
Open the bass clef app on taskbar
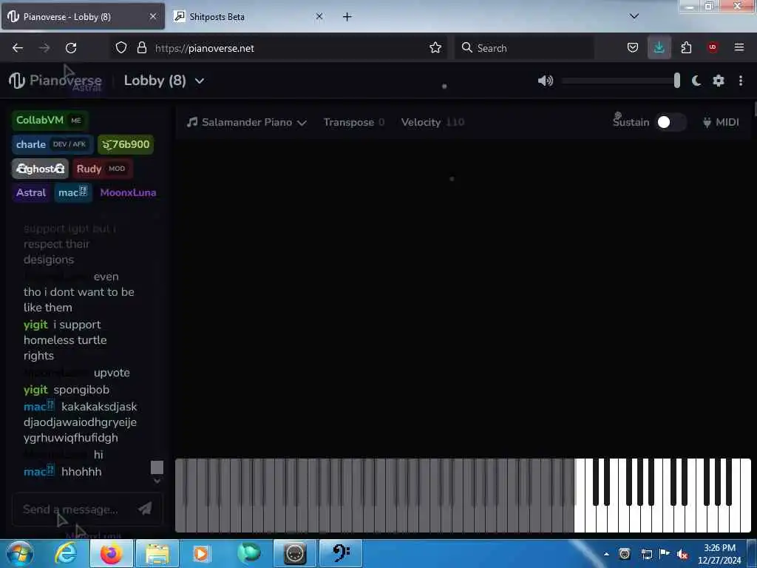(340, 554)
